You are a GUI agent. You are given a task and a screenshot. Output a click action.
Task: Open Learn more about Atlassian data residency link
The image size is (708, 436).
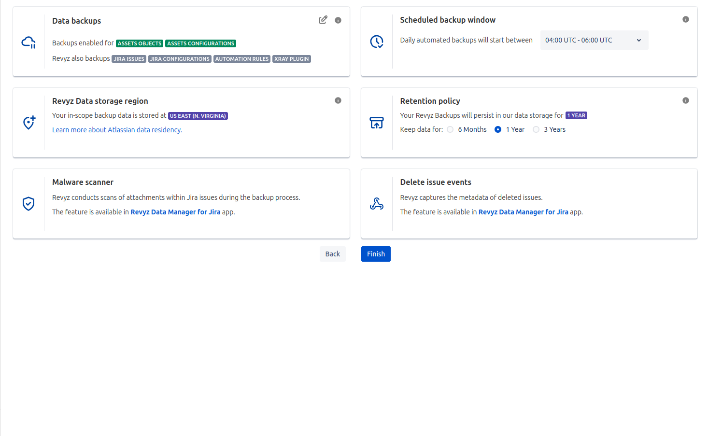pos(117,130)
